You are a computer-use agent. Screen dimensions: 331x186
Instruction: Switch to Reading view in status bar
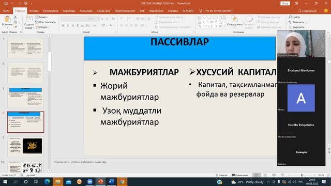(x=274, y=175)
